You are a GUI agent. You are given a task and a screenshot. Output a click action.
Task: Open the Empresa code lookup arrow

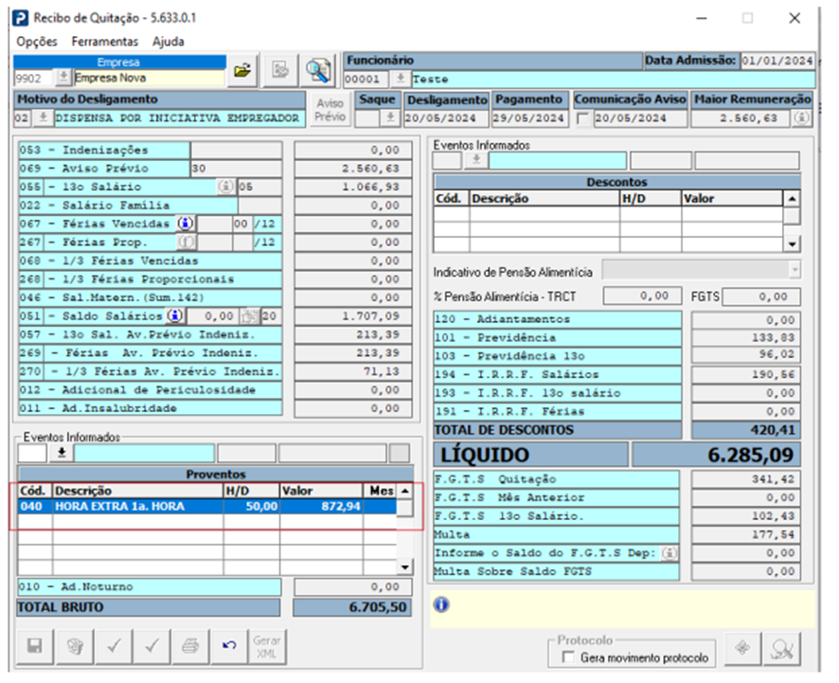click(63, 78)
